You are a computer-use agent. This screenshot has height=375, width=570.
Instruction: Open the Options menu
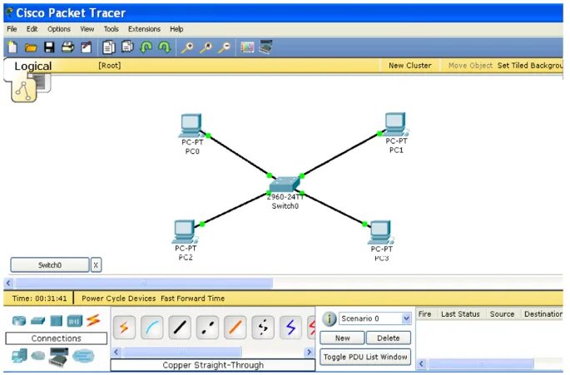(x=59, y=29)
